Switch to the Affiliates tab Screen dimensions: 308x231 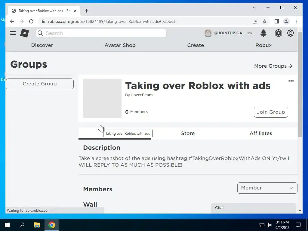pos(261,133)
